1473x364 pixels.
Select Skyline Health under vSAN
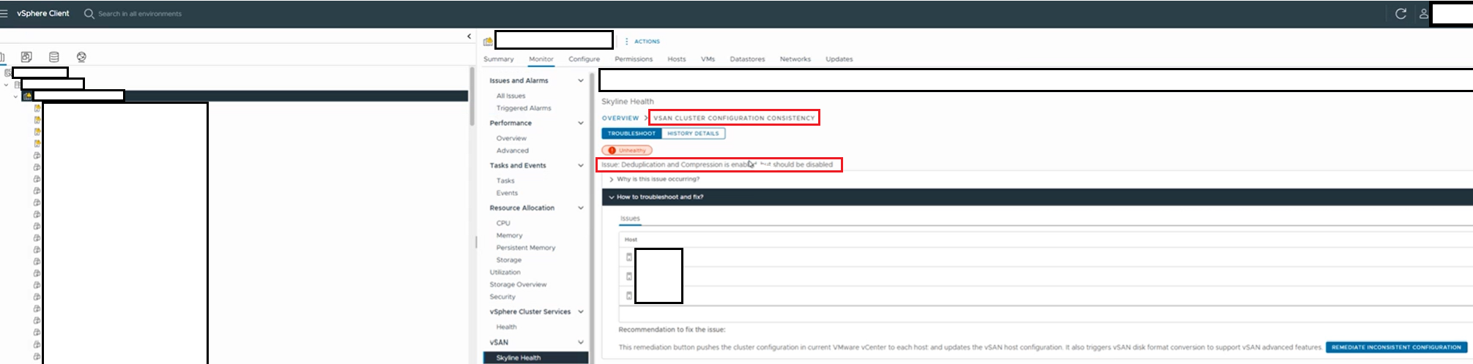[x=535, y=358]
